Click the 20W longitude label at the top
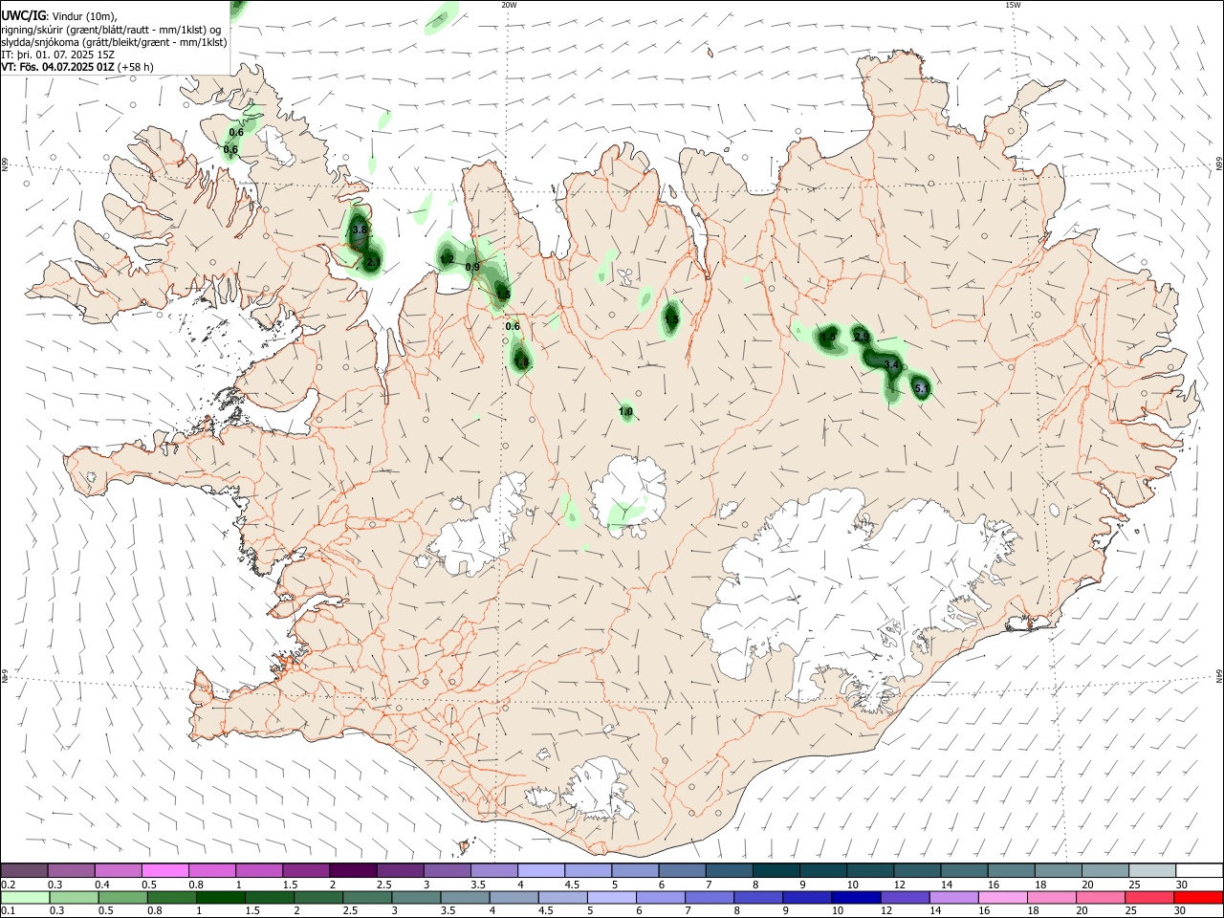Viewport: 1224px width, 918px height. [x=509, y=5]
